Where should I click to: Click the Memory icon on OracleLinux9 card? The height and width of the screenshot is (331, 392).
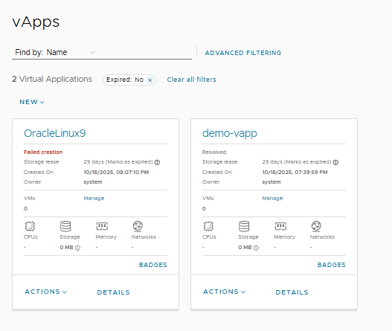click(102, 226)
